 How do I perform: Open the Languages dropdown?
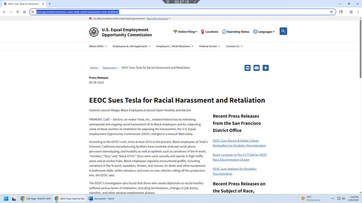(264, 32)
